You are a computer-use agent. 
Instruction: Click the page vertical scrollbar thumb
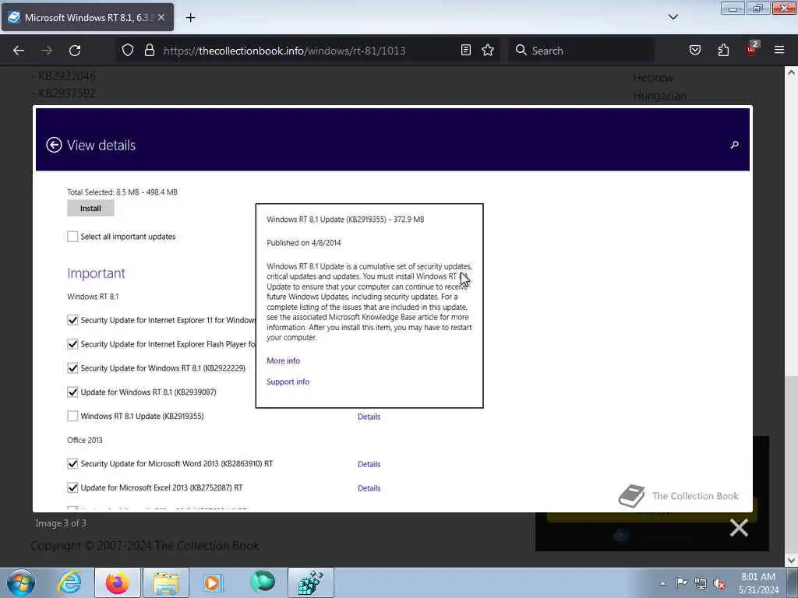pos(791,465)
